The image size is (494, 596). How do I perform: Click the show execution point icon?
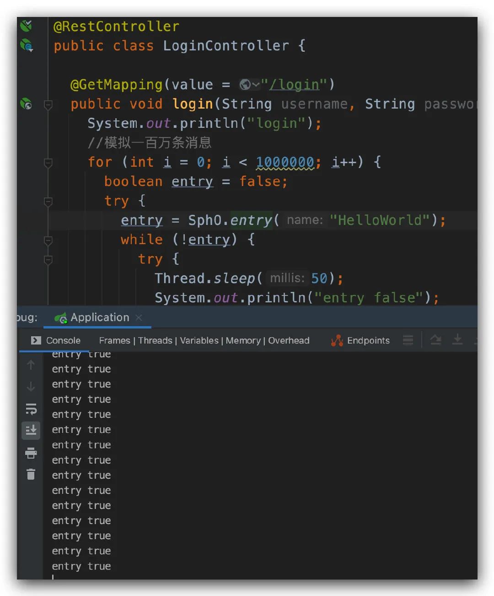[x=408, y=340]
